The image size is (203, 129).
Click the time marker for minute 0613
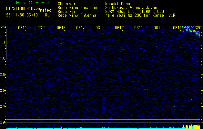(61, 28)
